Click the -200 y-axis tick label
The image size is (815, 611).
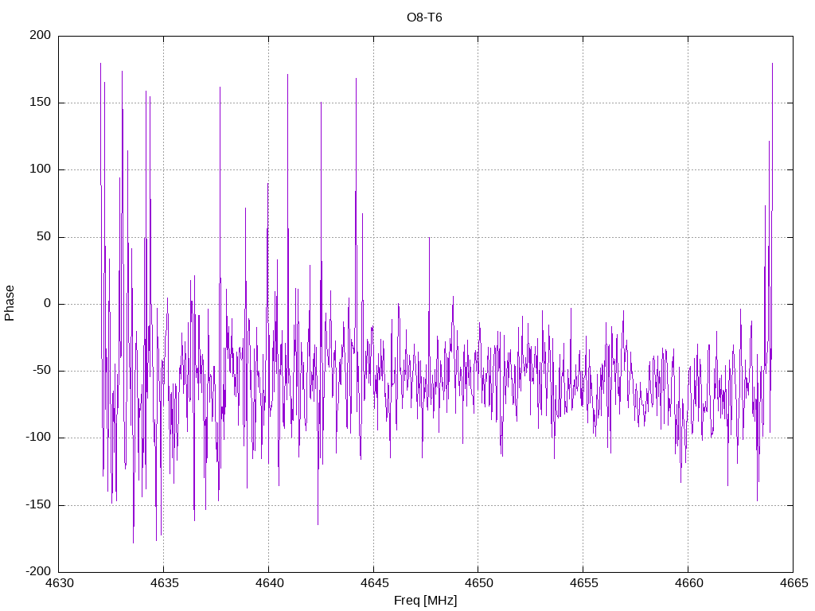click(38, 572)
